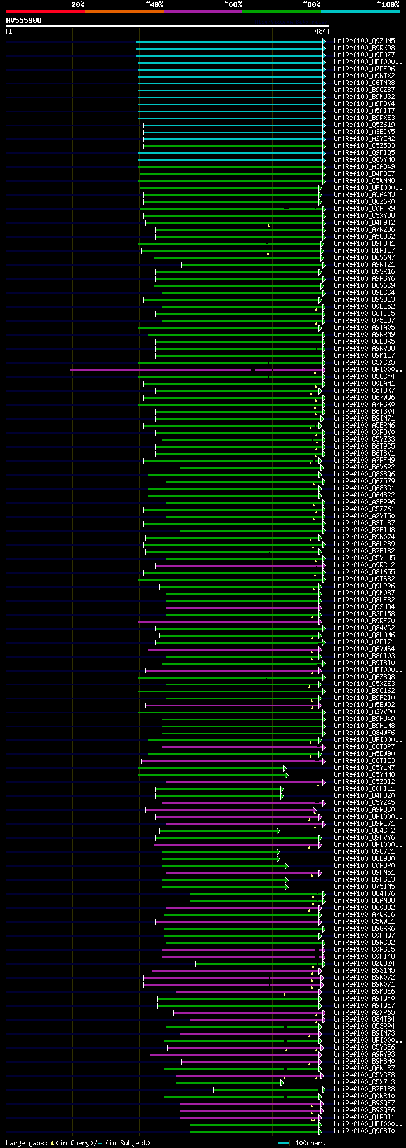Click the cyan ~100% legend segment
Viewport: 406px width, 1148px height.
[360, 11]
